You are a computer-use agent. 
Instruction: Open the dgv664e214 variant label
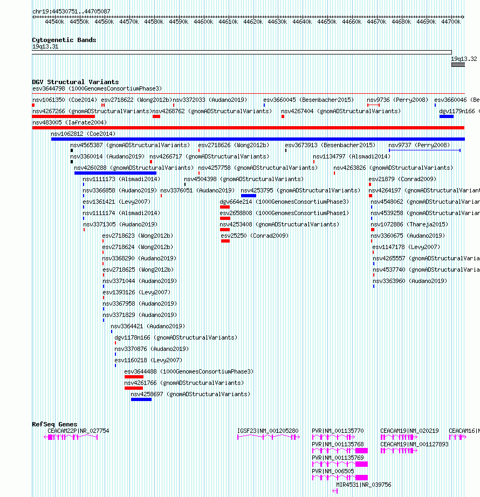(x=284, y=202)
